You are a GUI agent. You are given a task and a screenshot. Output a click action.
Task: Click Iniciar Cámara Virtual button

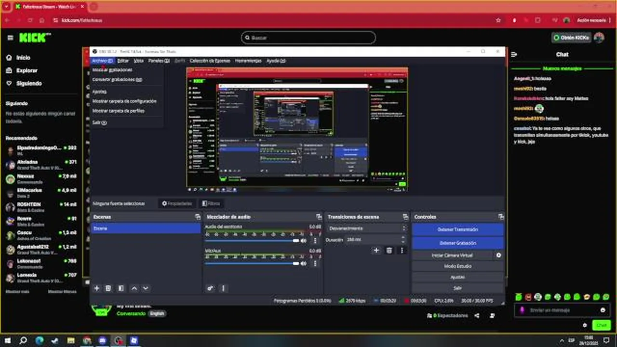click(452, 255)
